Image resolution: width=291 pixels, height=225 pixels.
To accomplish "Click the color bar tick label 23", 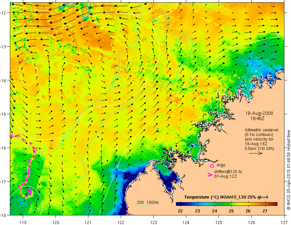I will pos(197,211).
